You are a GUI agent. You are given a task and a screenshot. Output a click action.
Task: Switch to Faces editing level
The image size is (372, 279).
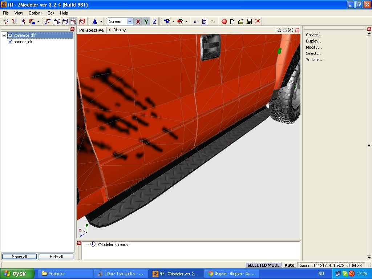pyautogui.click(x=65, y=21)
